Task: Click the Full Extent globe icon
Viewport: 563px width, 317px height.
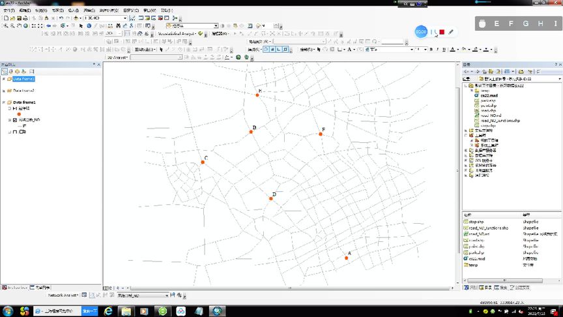Action: 25,26
